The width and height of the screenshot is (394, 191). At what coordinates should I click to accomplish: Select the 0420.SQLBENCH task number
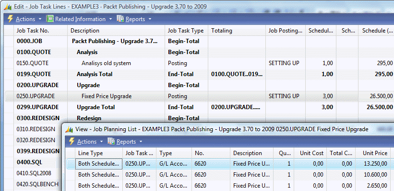click(37, 184)
